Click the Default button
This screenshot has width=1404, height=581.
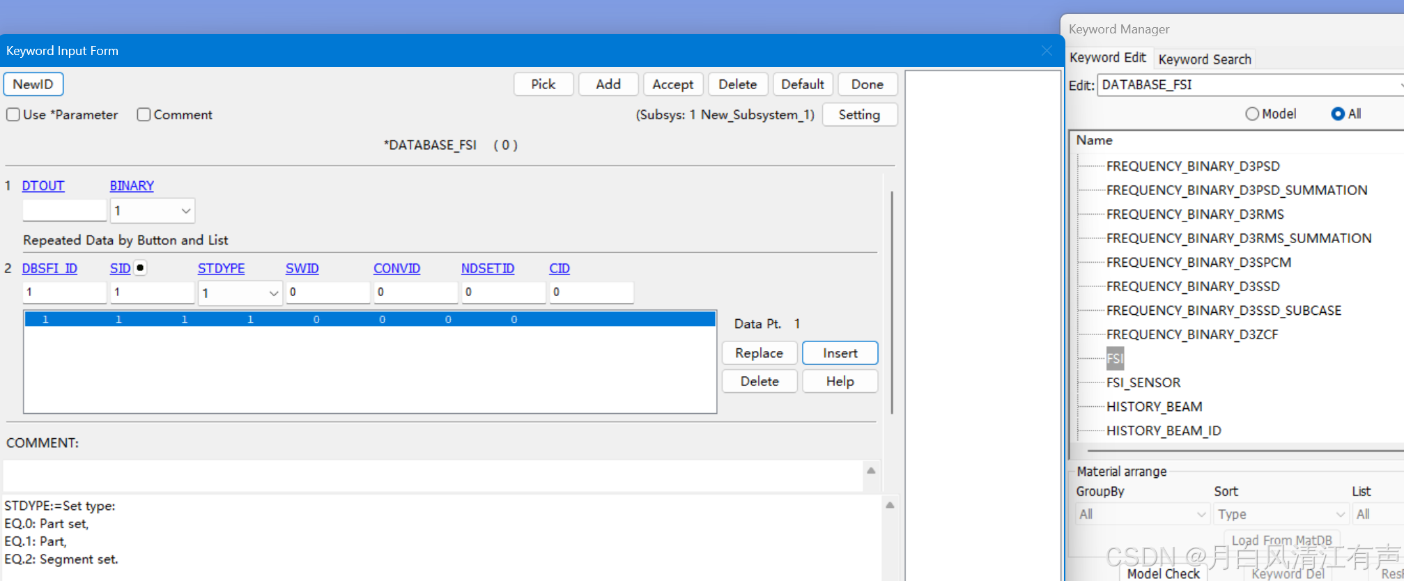(x=803, y=84)
